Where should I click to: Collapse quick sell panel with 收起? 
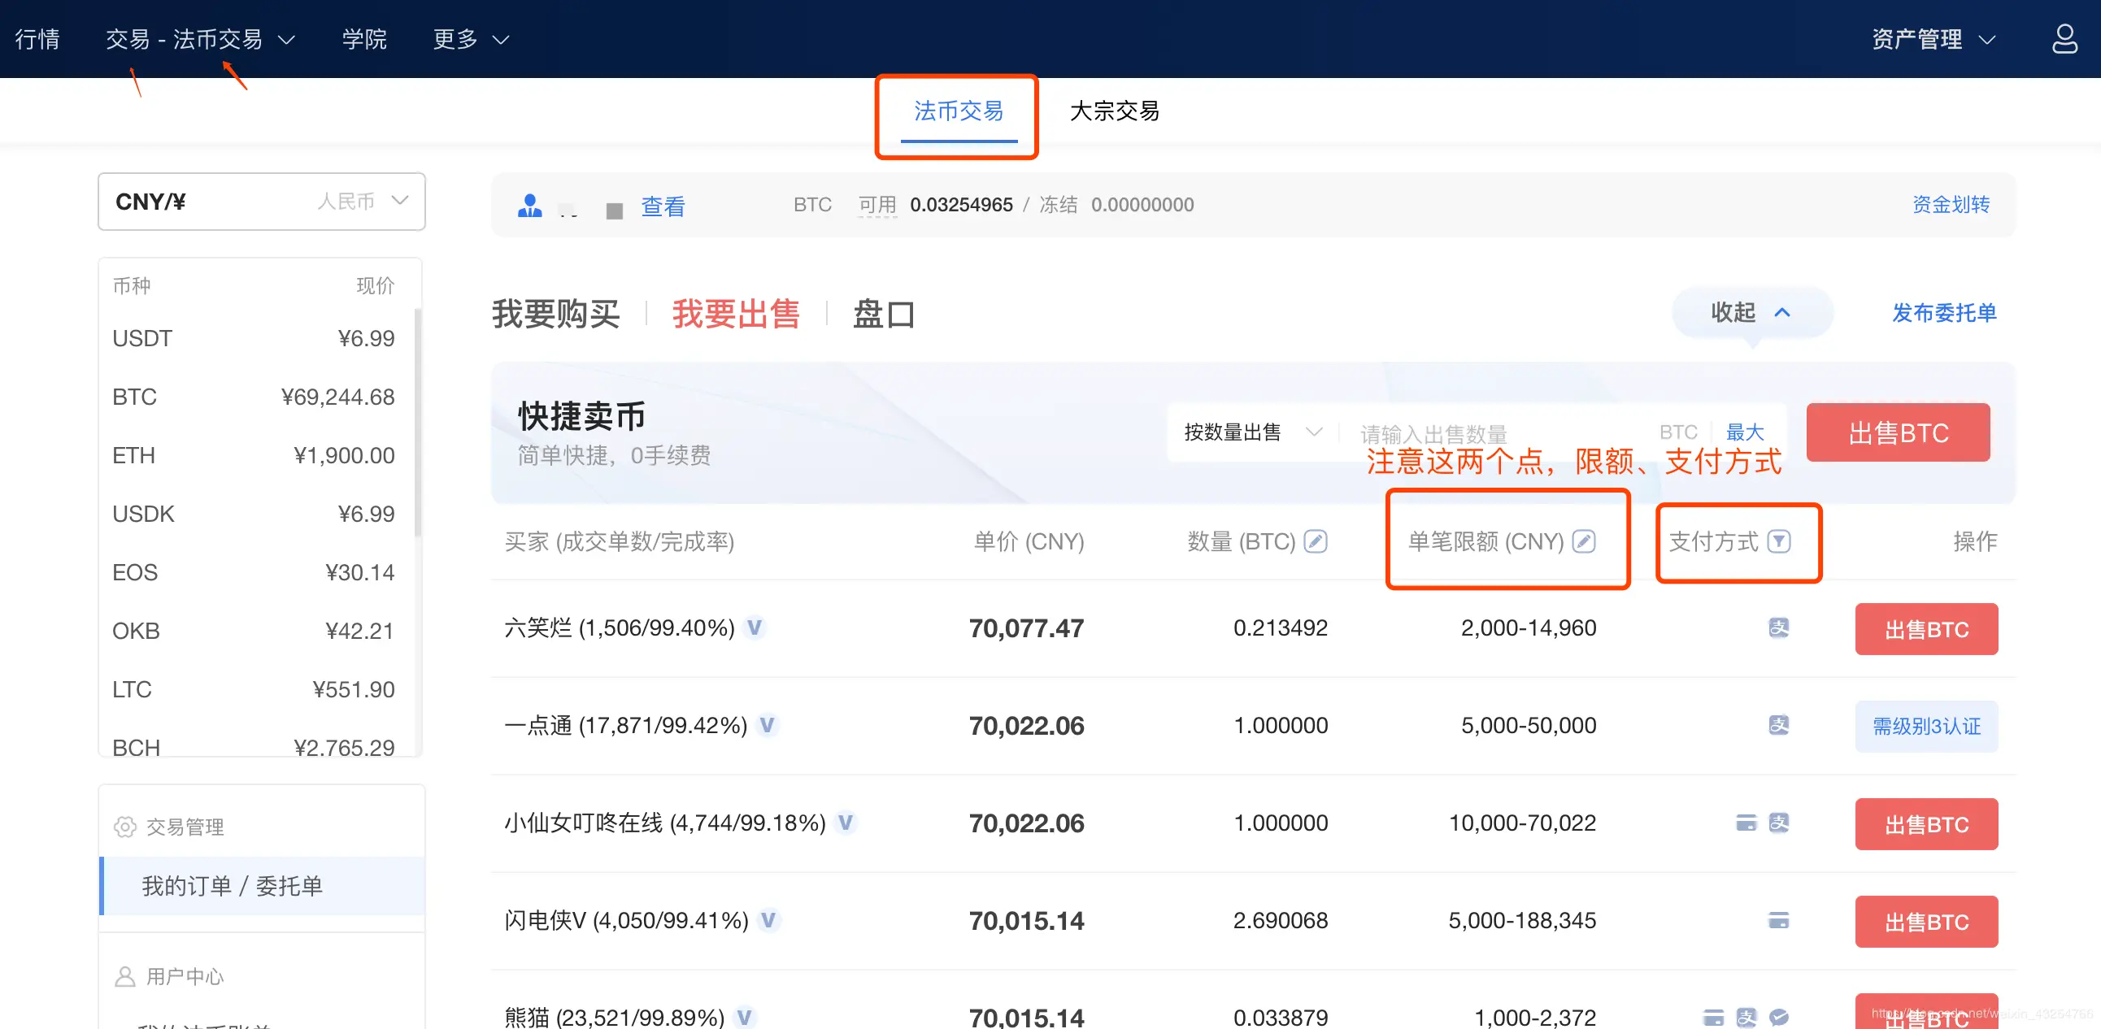(x=1751, y=311)
